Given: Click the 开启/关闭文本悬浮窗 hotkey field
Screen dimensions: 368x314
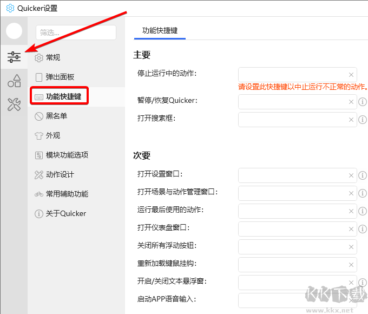Looking at the screenshot, I should 298,282.
